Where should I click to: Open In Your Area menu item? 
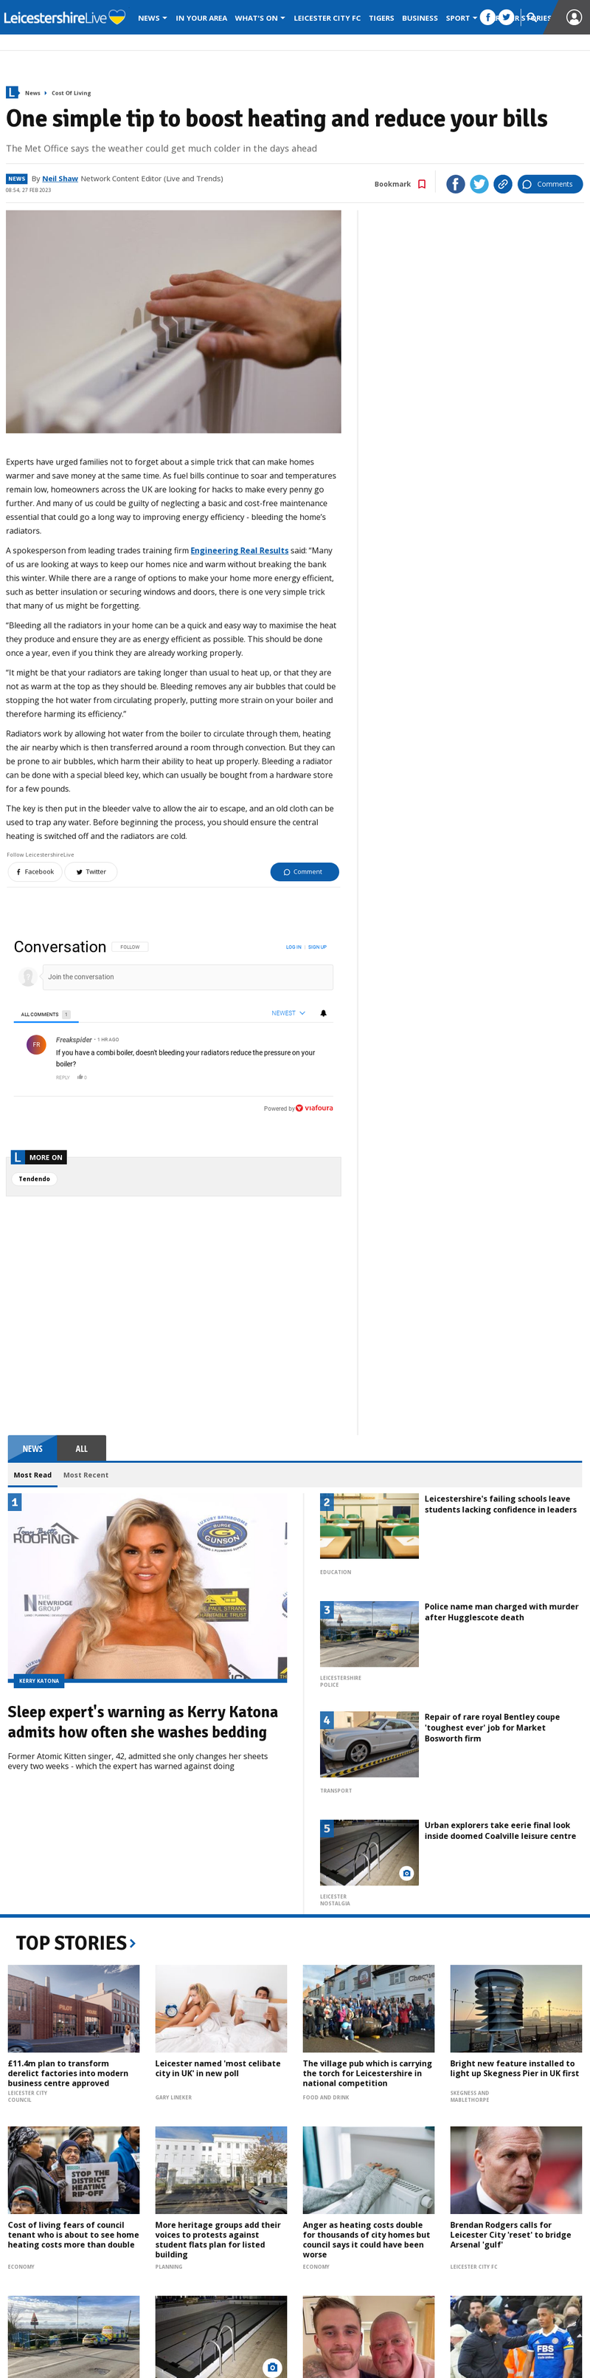tap(201, 18)
